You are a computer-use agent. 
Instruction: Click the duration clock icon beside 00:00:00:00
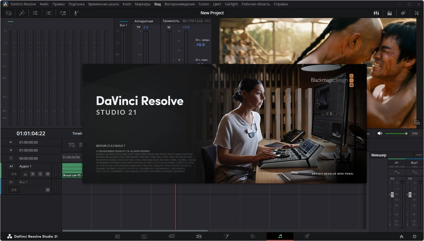tap(11, 158)
